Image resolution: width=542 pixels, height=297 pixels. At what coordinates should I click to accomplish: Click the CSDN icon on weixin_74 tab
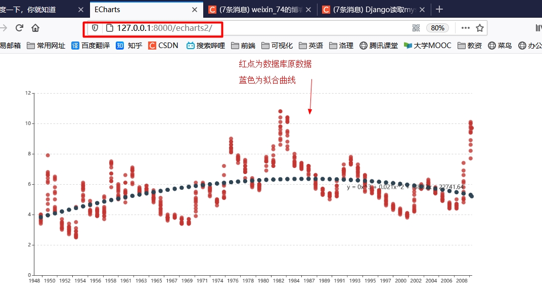tap(212, 10)
